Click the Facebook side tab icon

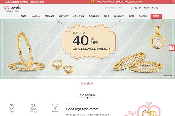point(172,48)
